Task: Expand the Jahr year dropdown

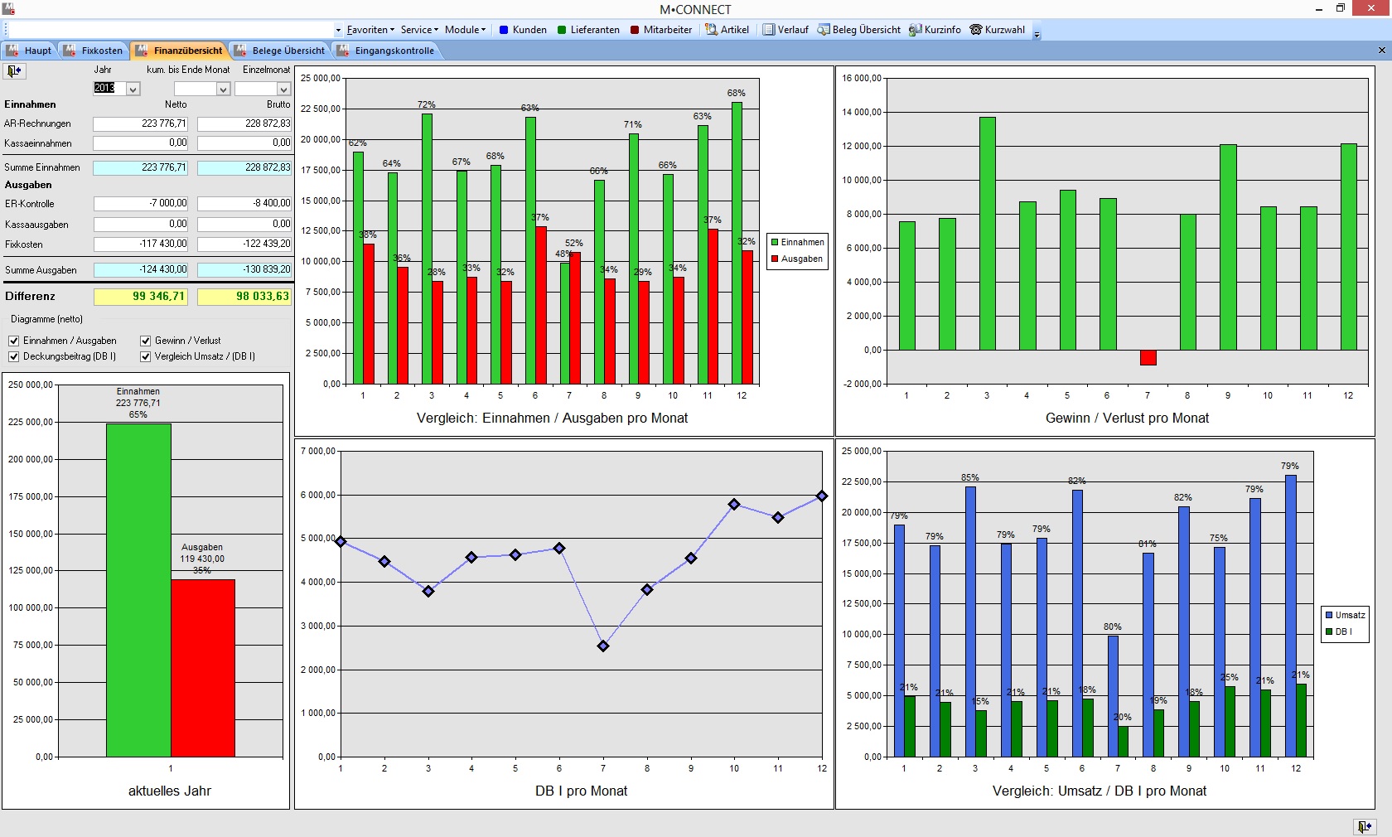Action: click(133, 89)
